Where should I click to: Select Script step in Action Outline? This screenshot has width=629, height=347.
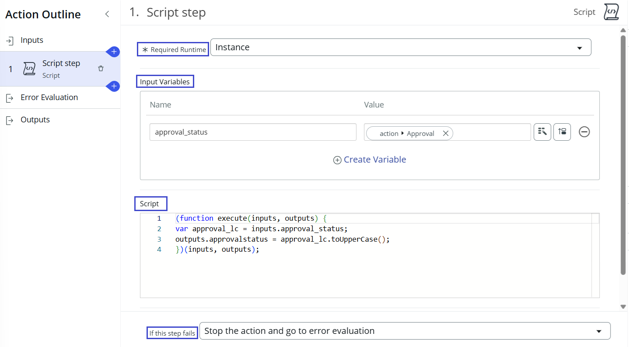click(60, 69)
